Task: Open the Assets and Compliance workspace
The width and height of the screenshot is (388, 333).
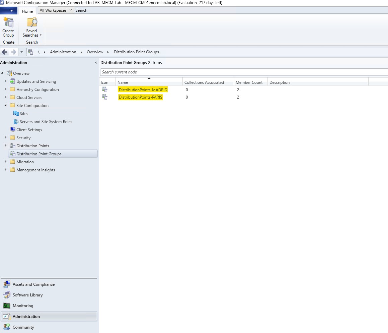Action: pos(33,284)
